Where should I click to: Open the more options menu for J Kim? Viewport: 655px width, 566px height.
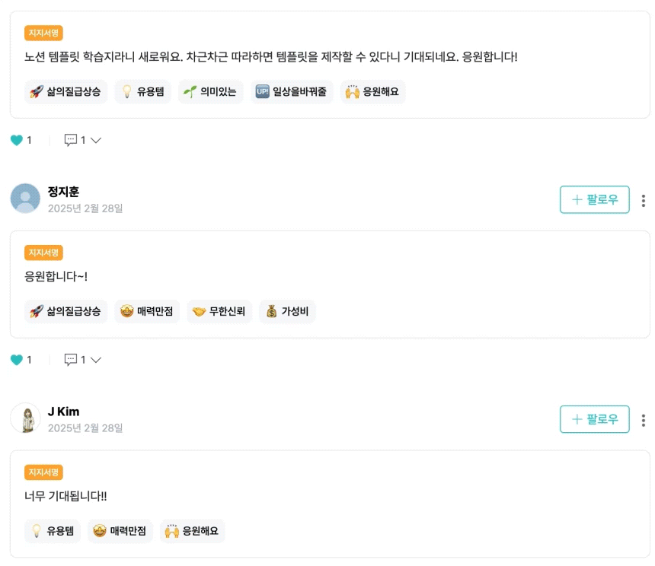coord(644,420)
